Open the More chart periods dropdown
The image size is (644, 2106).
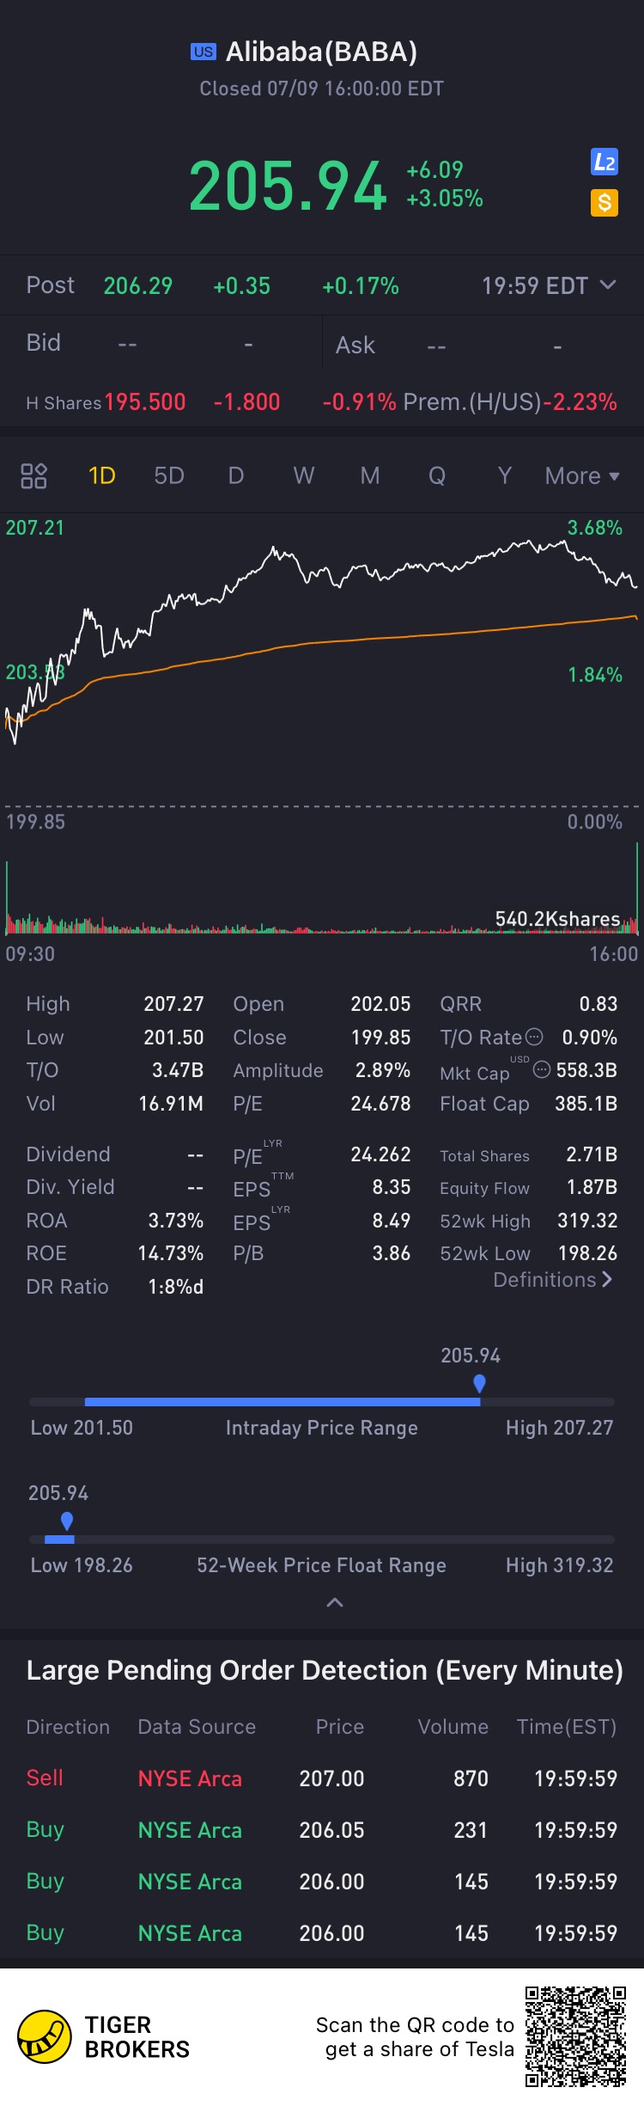[x=582, y=475]
